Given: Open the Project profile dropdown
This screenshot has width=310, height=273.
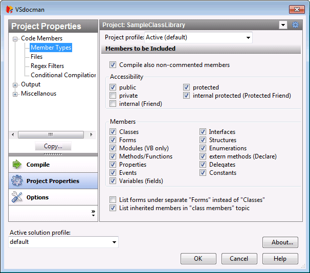Looking at the screenshot, I should (x=248, y=38).
